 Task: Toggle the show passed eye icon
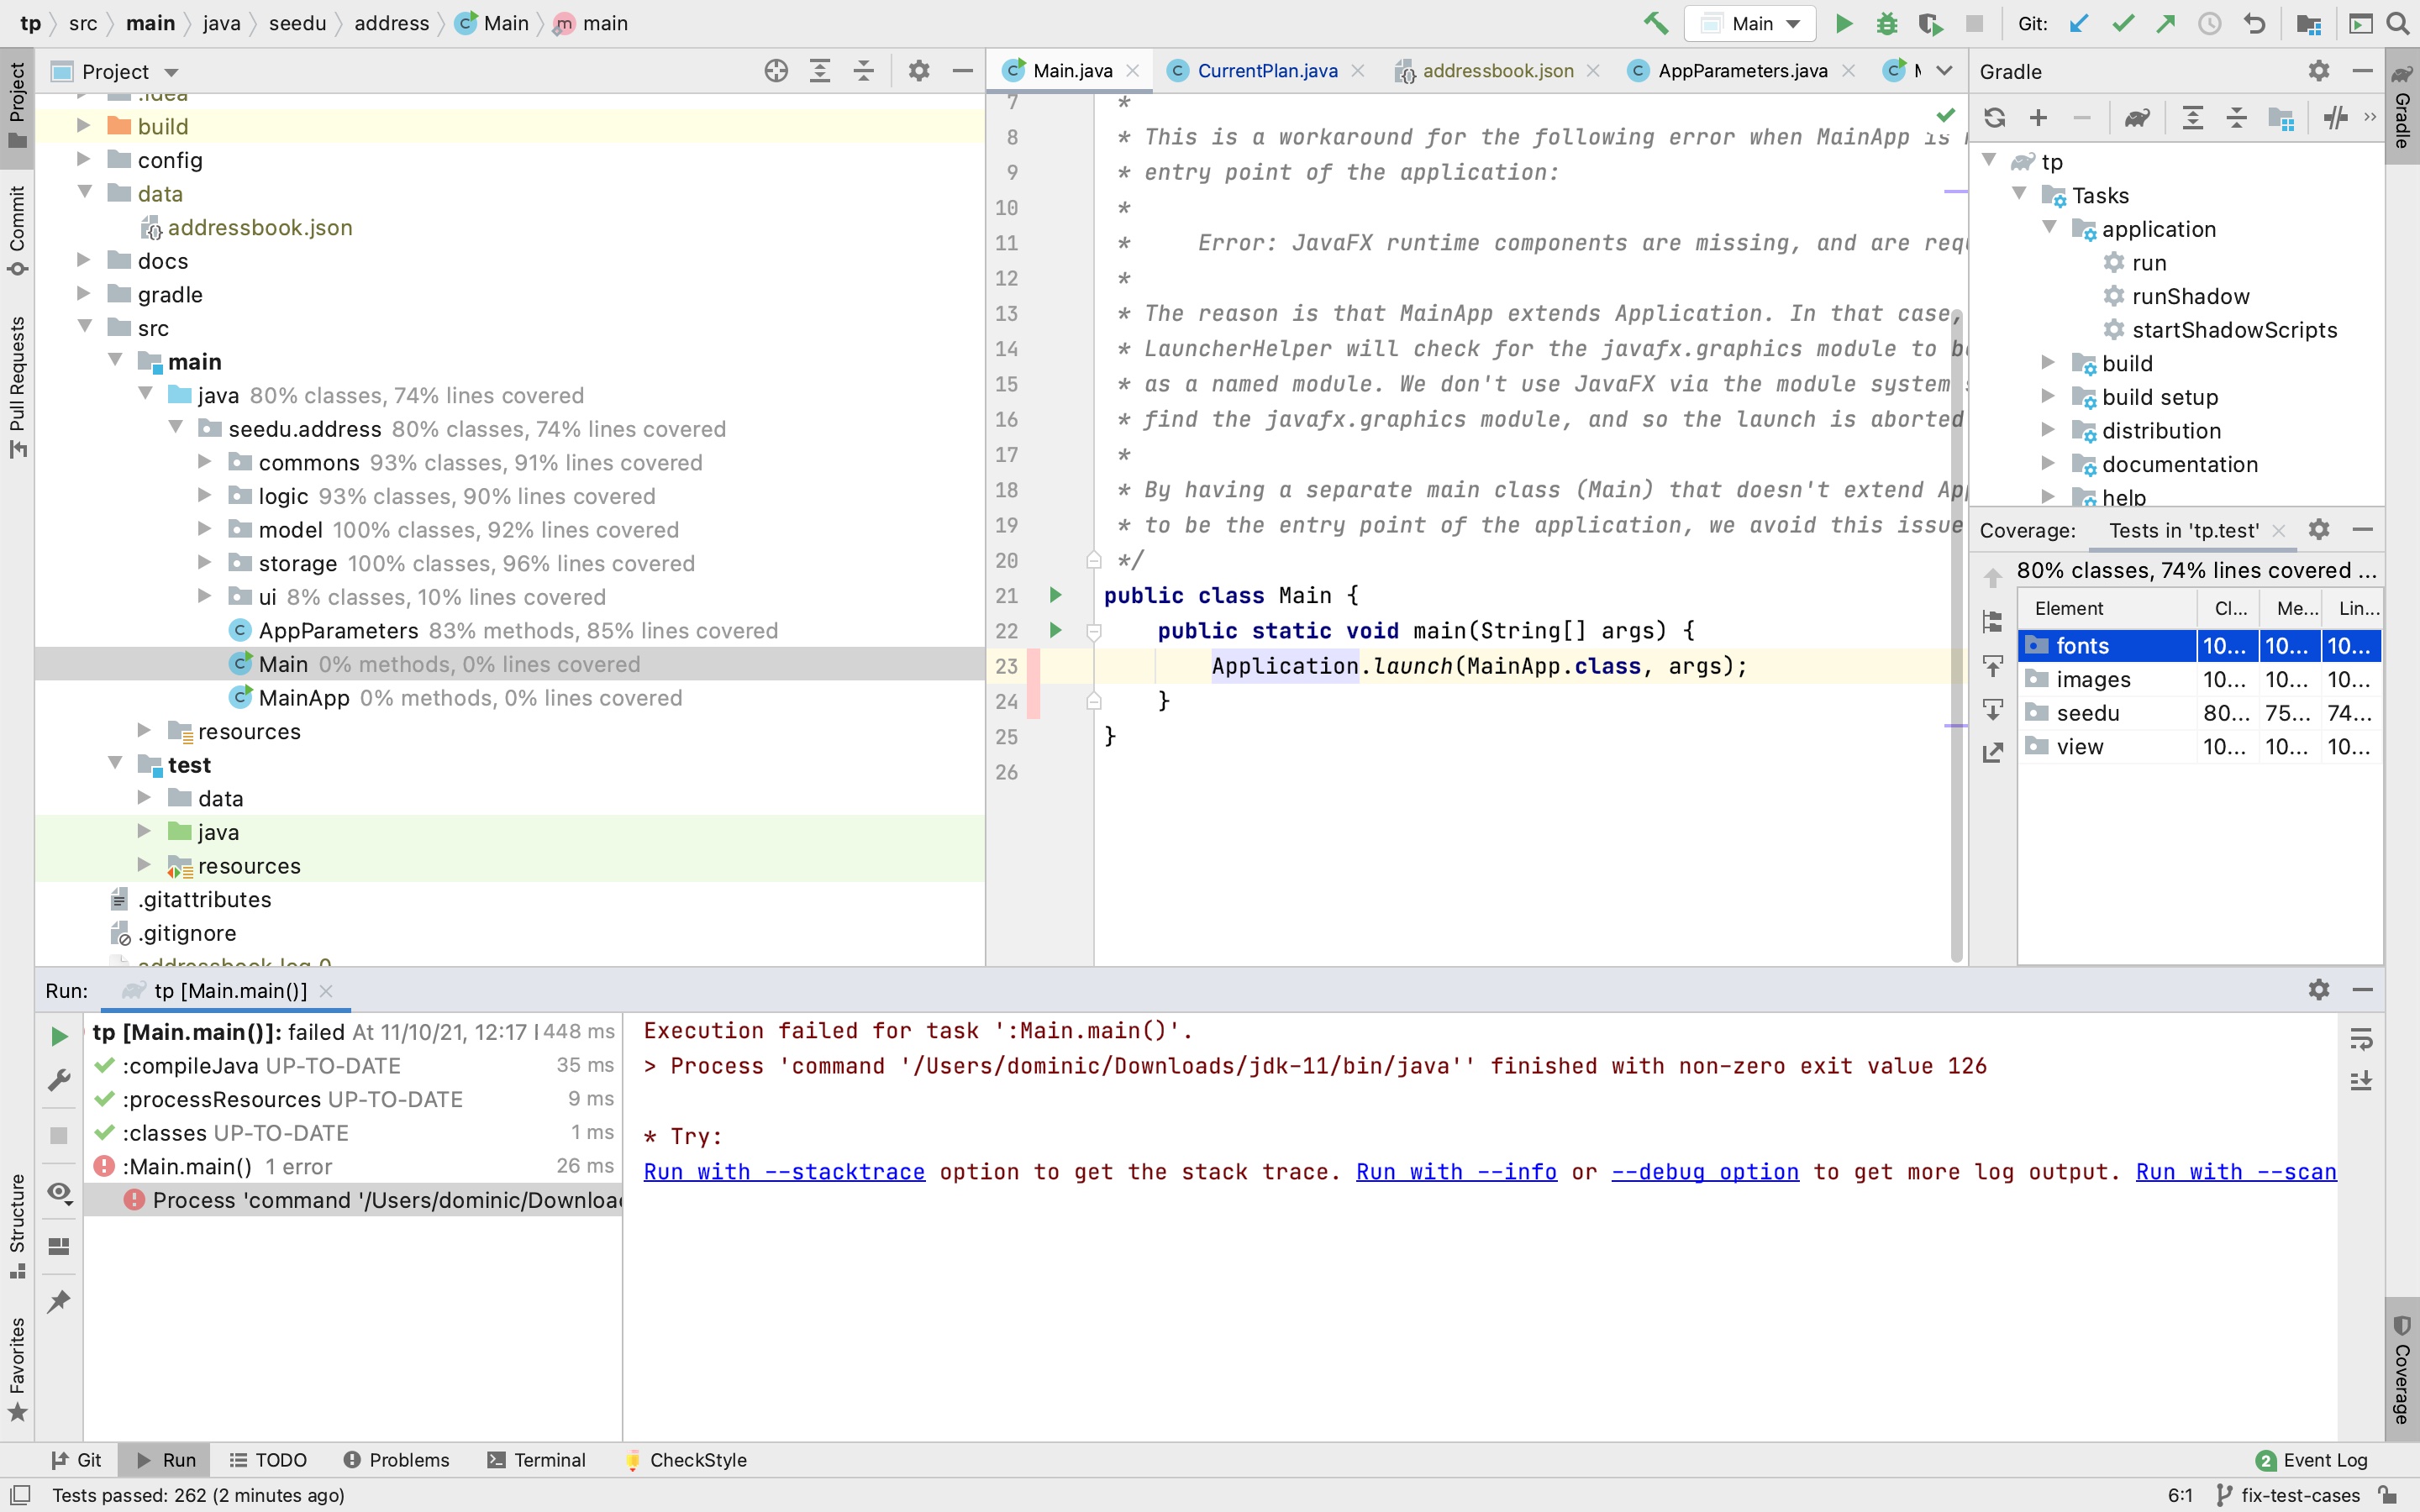coord(59,1192)
